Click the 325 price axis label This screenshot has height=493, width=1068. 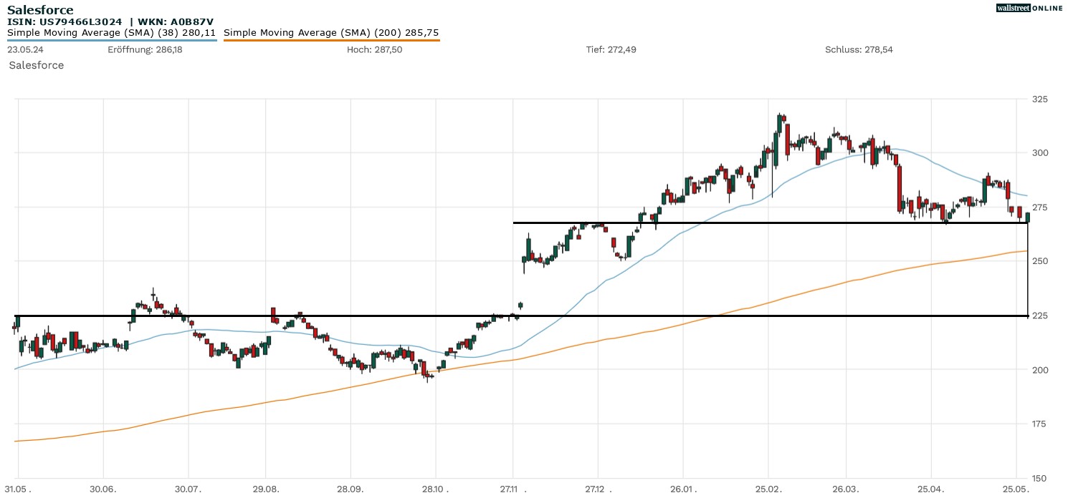pos(1039,99)
